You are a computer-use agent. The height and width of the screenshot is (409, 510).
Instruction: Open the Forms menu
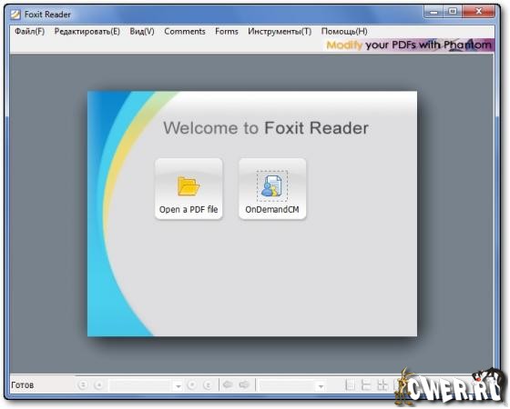point(227,32)
